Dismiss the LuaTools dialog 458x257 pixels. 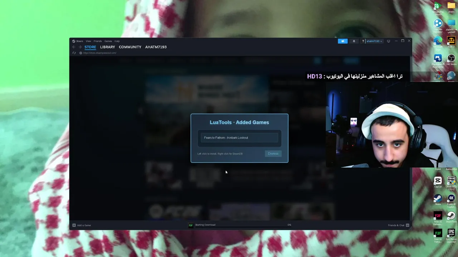point(273,153)
